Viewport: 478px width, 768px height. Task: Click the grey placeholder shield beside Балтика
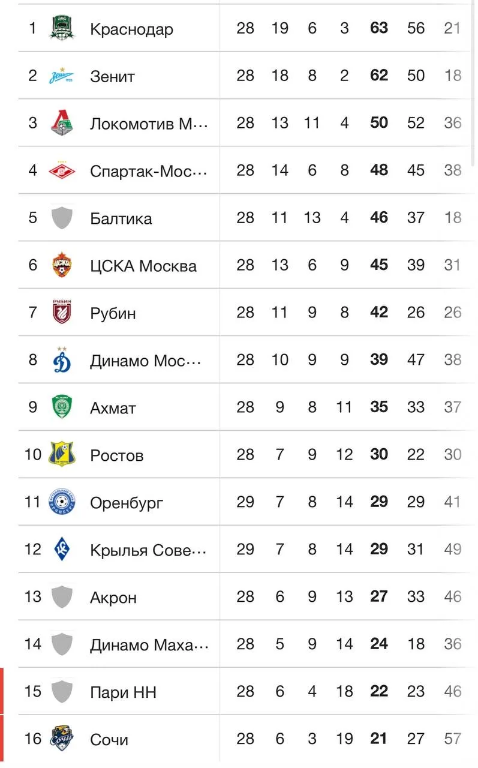(62, 218)
